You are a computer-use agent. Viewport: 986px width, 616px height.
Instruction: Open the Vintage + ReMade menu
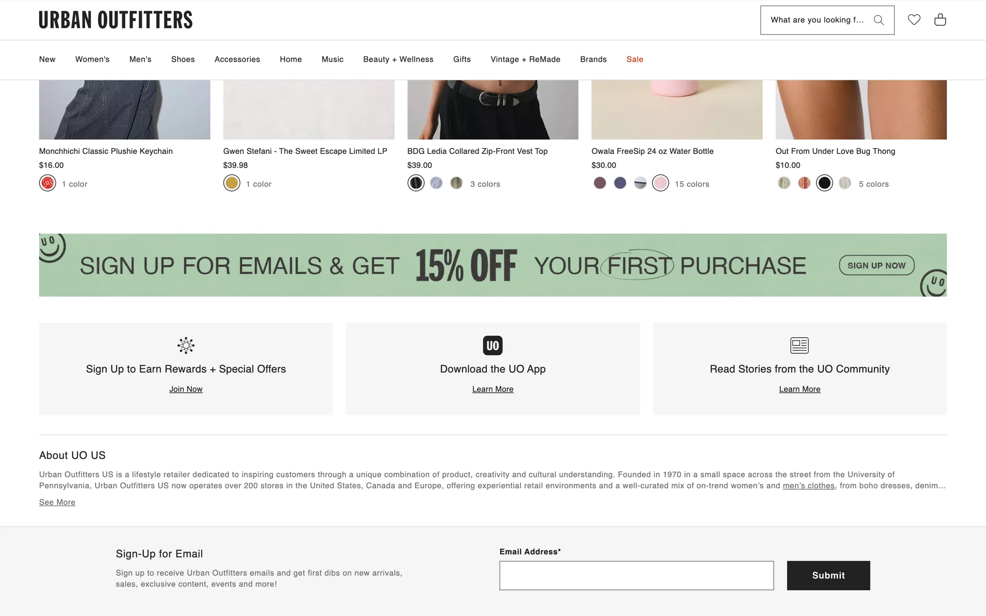[x=525, y=60]
